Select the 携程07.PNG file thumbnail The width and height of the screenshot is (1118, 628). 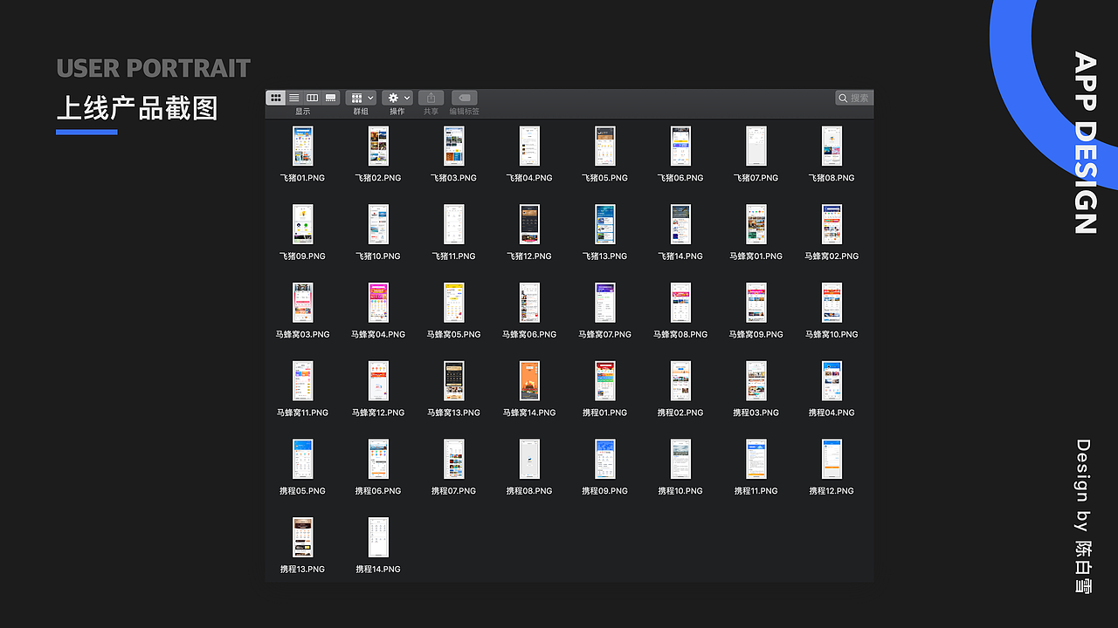tap(453, 459)
